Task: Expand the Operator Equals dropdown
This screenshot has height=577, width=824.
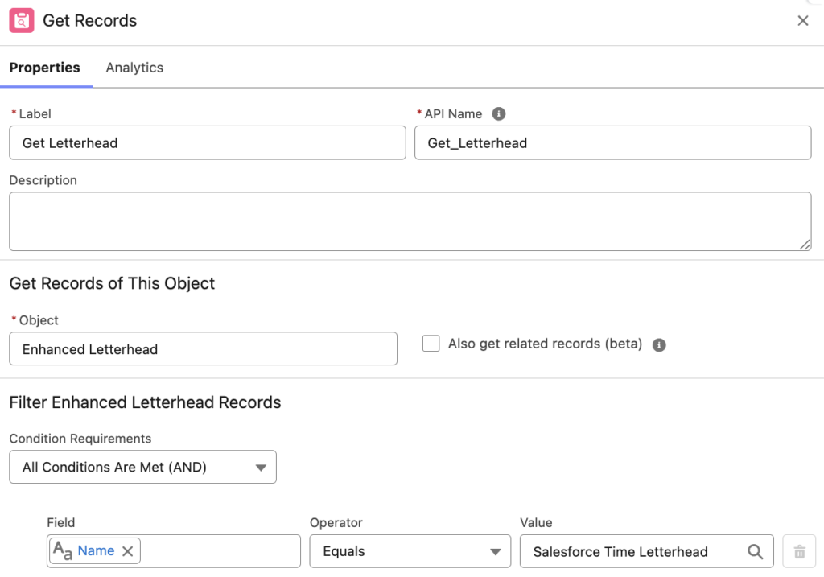Action: pyautogui.click(x=410, y=551)
